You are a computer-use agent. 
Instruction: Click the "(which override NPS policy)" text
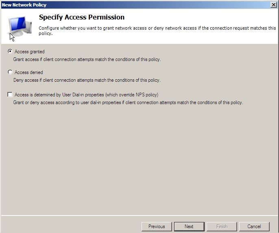tap(132, 95)
